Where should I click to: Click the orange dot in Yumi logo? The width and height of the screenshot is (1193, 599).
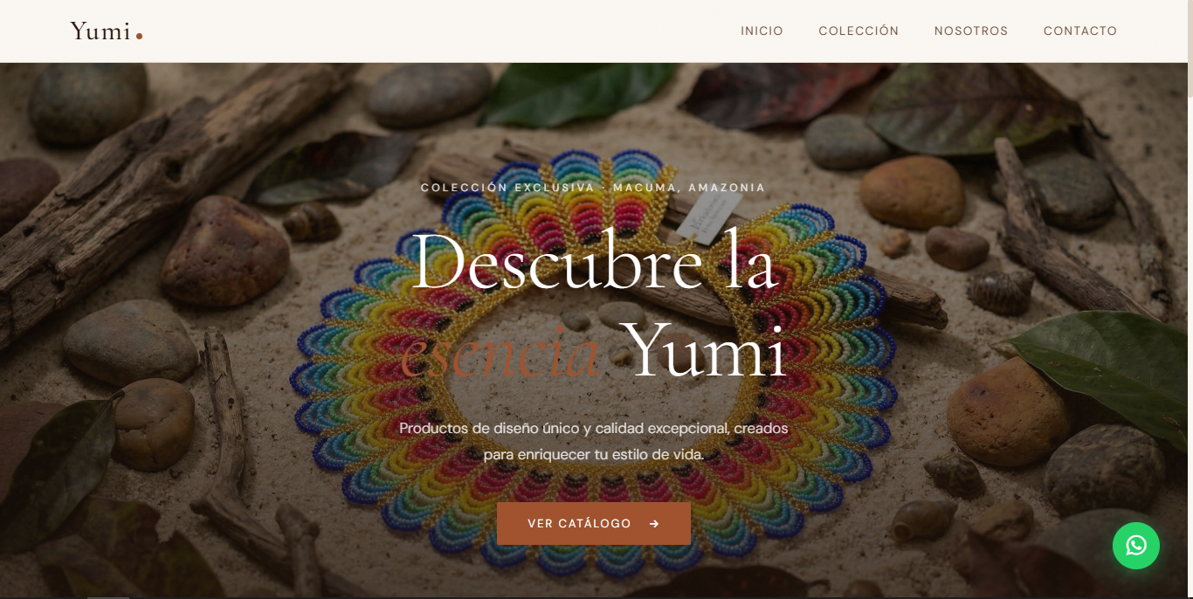click(x=139, y=36)
